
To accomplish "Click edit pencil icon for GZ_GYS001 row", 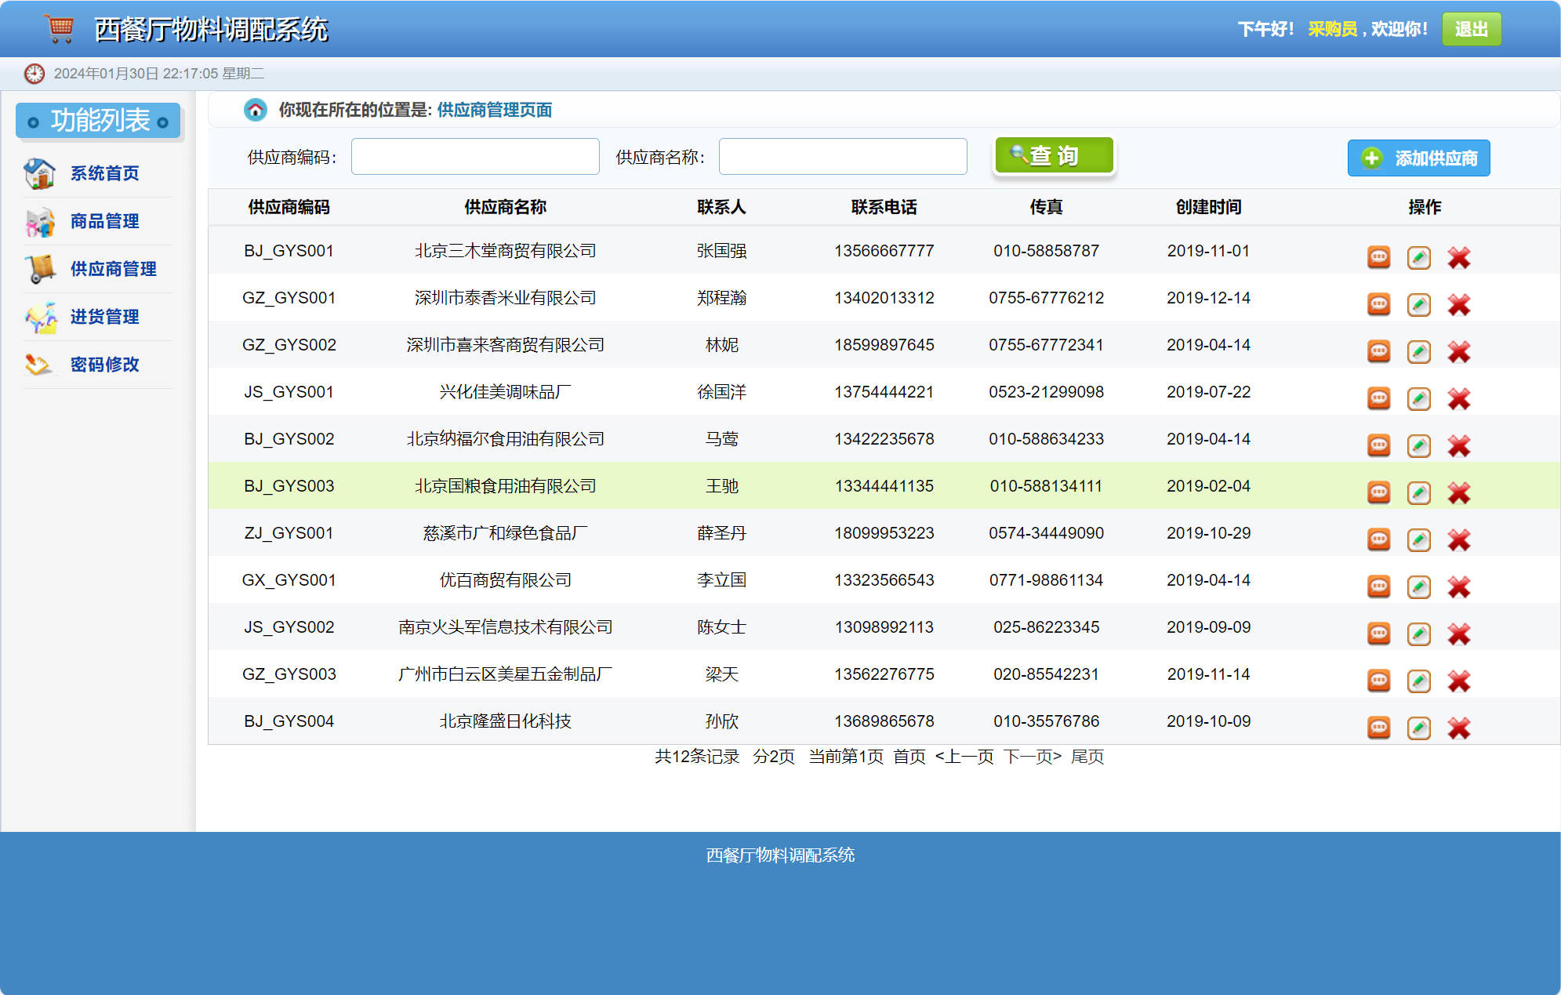I will pos(1418,304).
